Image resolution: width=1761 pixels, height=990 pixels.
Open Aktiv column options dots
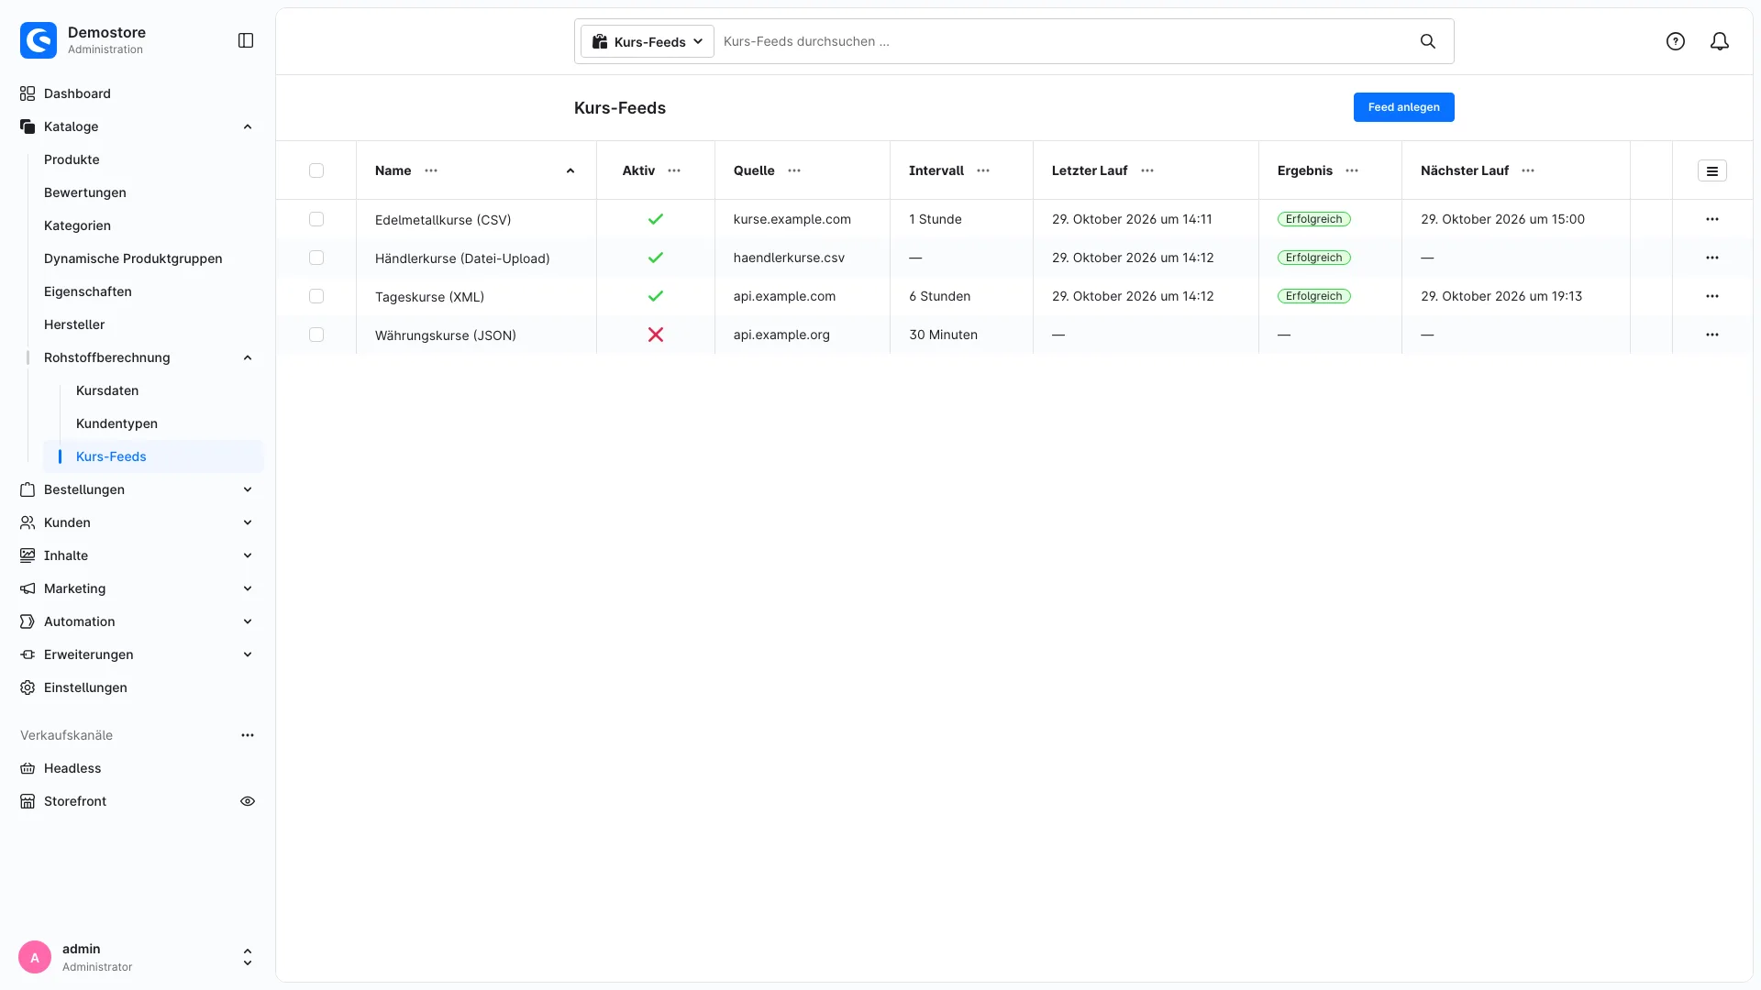(x=674, y=170)
